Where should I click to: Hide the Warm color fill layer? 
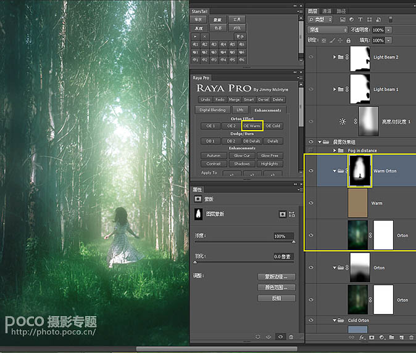click(311, 203)
